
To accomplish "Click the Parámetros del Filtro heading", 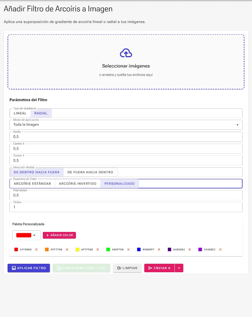I will tap(28, 100).
